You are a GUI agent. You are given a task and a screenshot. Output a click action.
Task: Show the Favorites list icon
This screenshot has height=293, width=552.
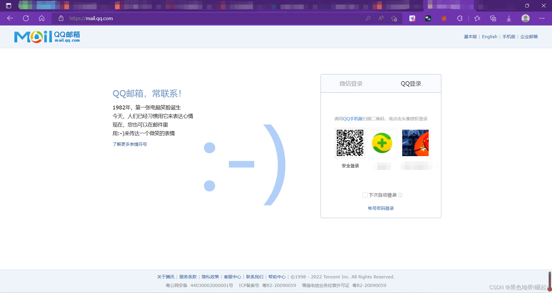click(477, 18)
